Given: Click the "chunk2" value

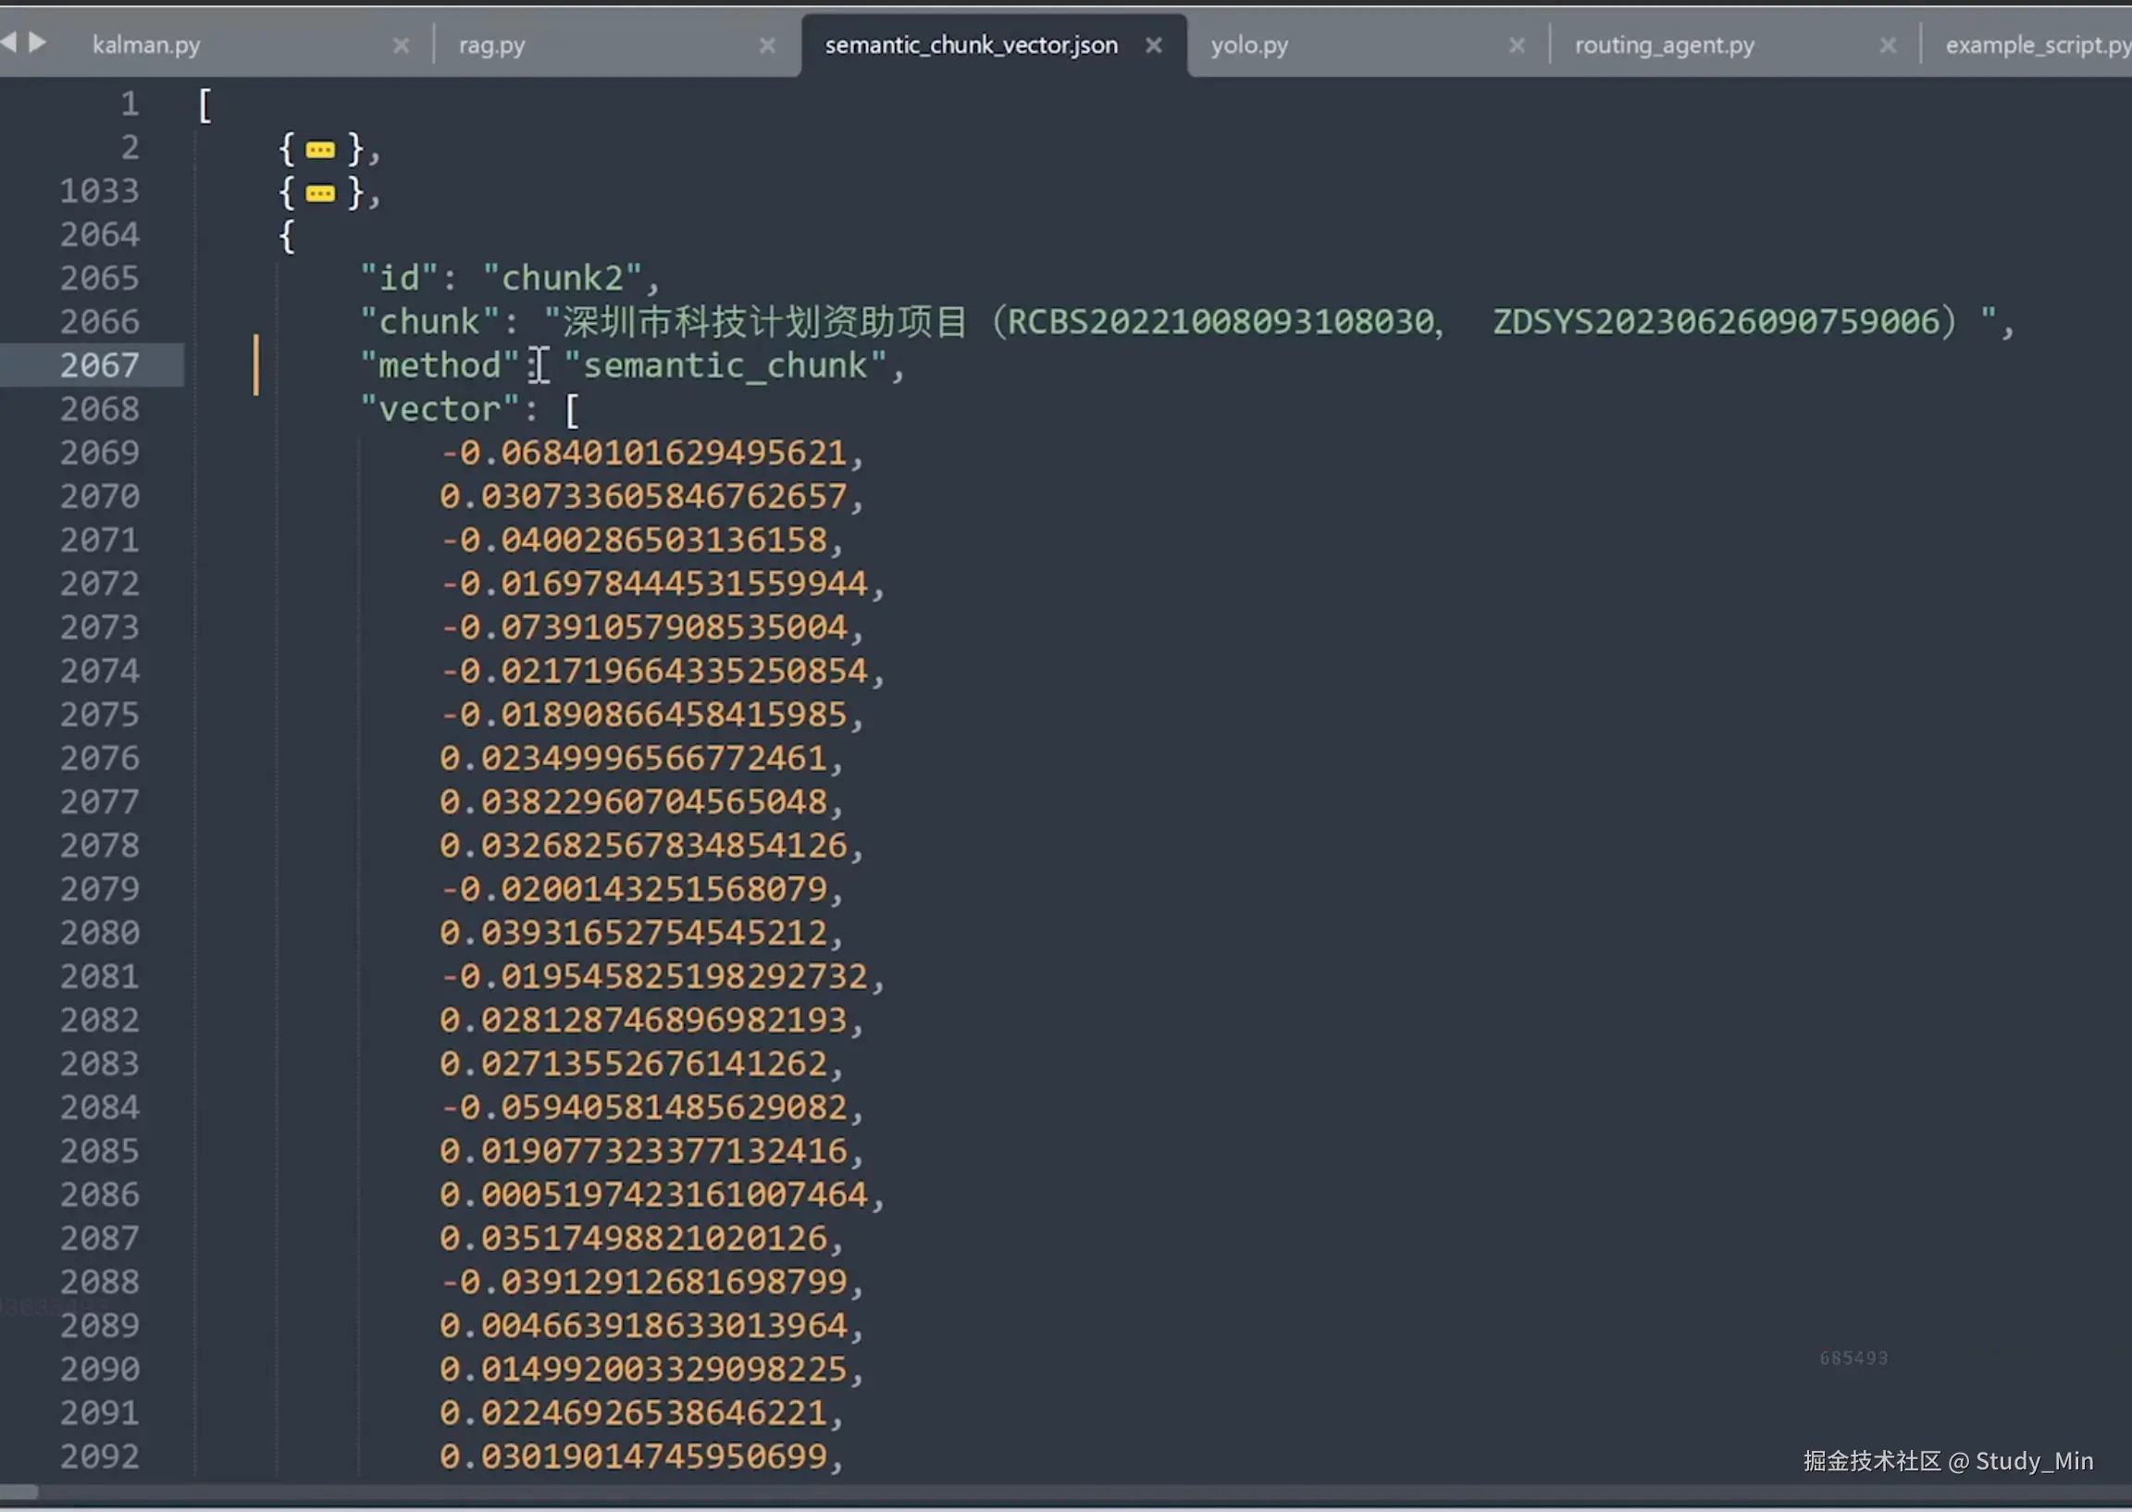Looking at the screenshot, I should (563, 278).
